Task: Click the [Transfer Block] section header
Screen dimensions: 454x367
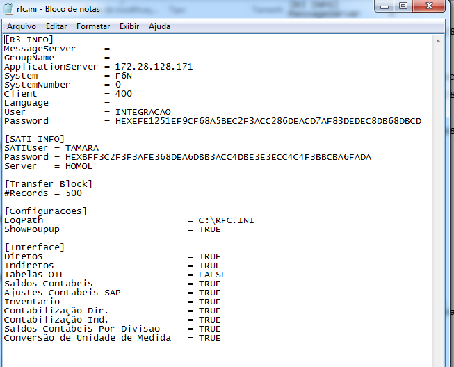Action: pos(49,184)
